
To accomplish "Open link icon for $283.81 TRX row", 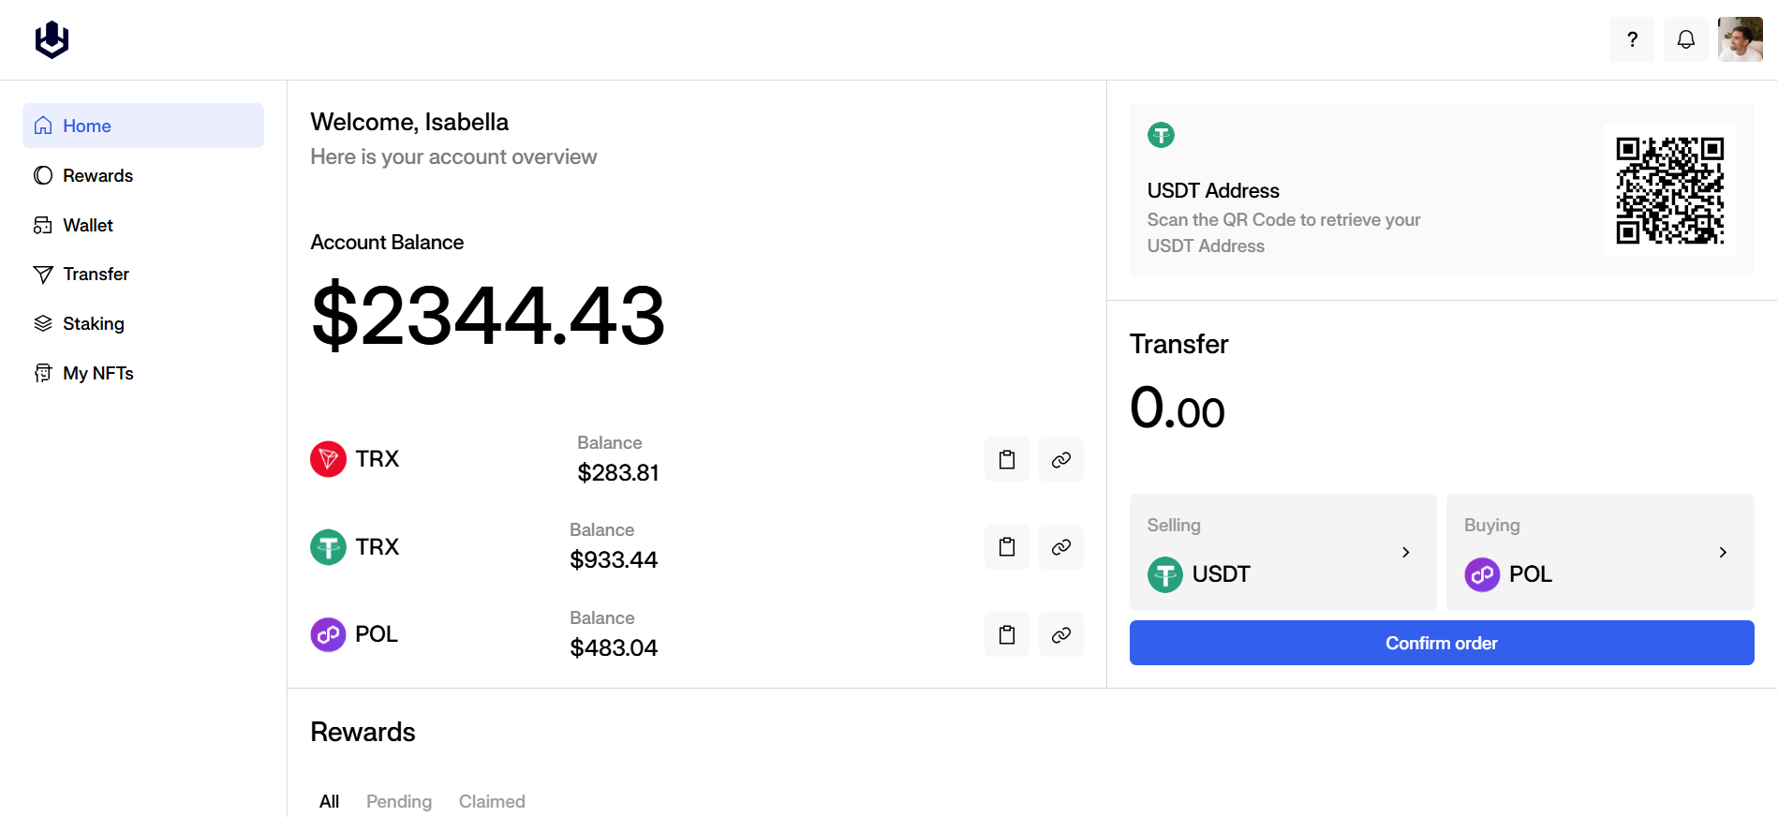I will (1060, 459).
